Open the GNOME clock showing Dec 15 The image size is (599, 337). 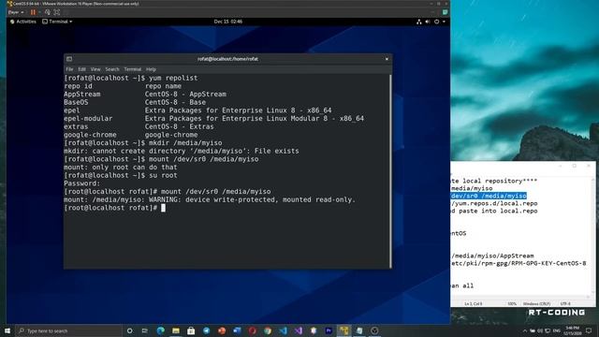[228, 22]
